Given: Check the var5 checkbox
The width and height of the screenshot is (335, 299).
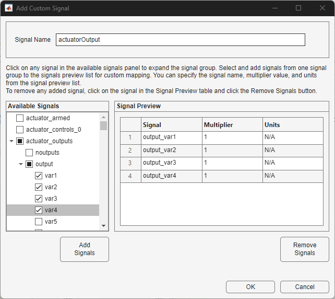Looking at the screenshot, I should [39, 222].
